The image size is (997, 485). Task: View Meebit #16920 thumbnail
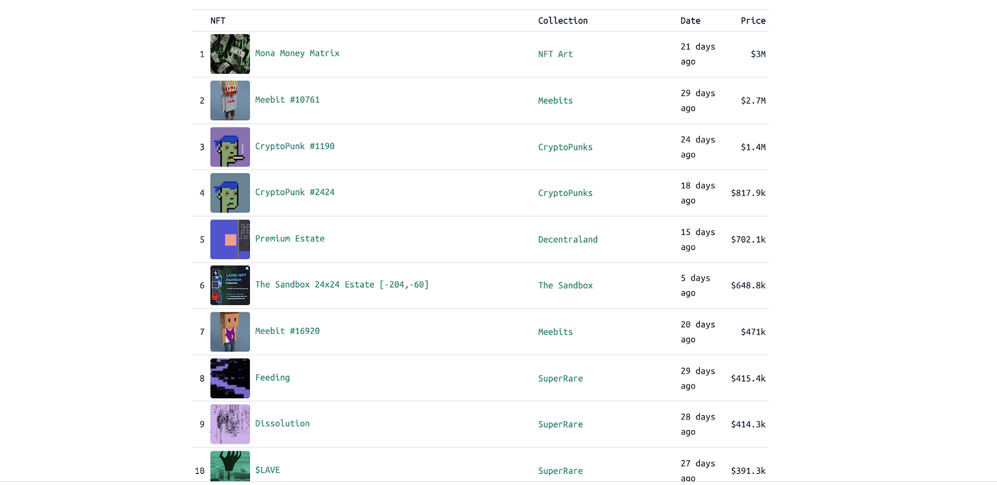(230, 332)
